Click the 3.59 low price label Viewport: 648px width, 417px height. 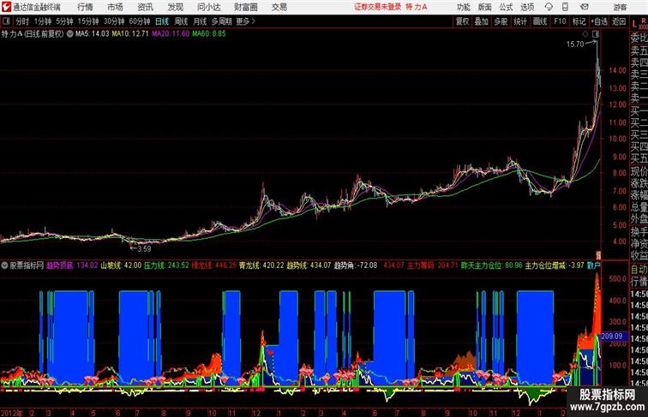point(144,249)
